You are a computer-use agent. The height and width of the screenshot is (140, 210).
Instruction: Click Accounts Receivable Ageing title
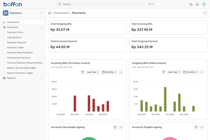click(x=68, y=127)
